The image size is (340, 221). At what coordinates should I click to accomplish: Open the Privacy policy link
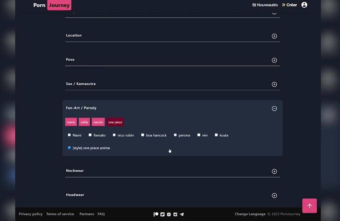30,214
